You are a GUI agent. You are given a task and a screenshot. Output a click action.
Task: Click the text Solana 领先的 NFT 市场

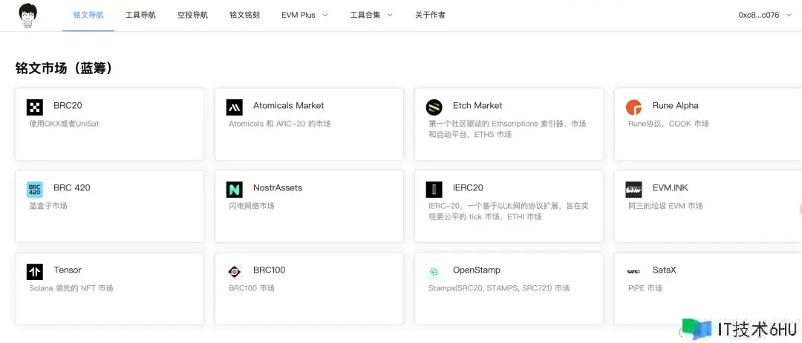coord(71,288)
